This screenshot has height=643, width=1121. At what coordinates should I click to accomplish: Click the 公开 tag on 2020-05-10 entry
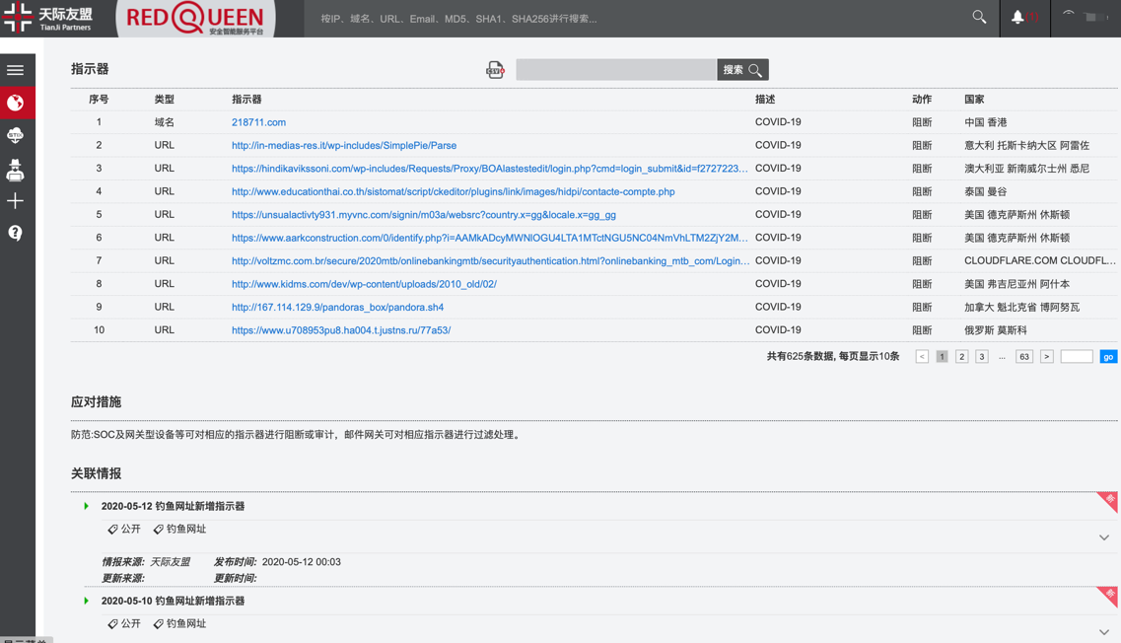point(124,623)
